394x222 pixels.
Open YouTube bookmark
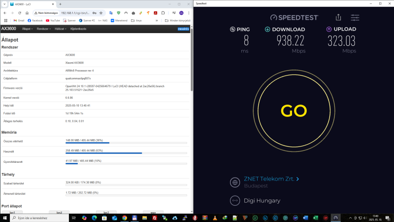(x=53, y=21)
